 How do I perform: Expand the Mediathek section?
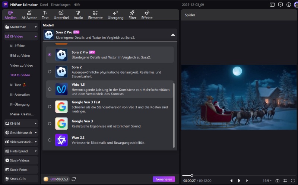coord(21,27)
